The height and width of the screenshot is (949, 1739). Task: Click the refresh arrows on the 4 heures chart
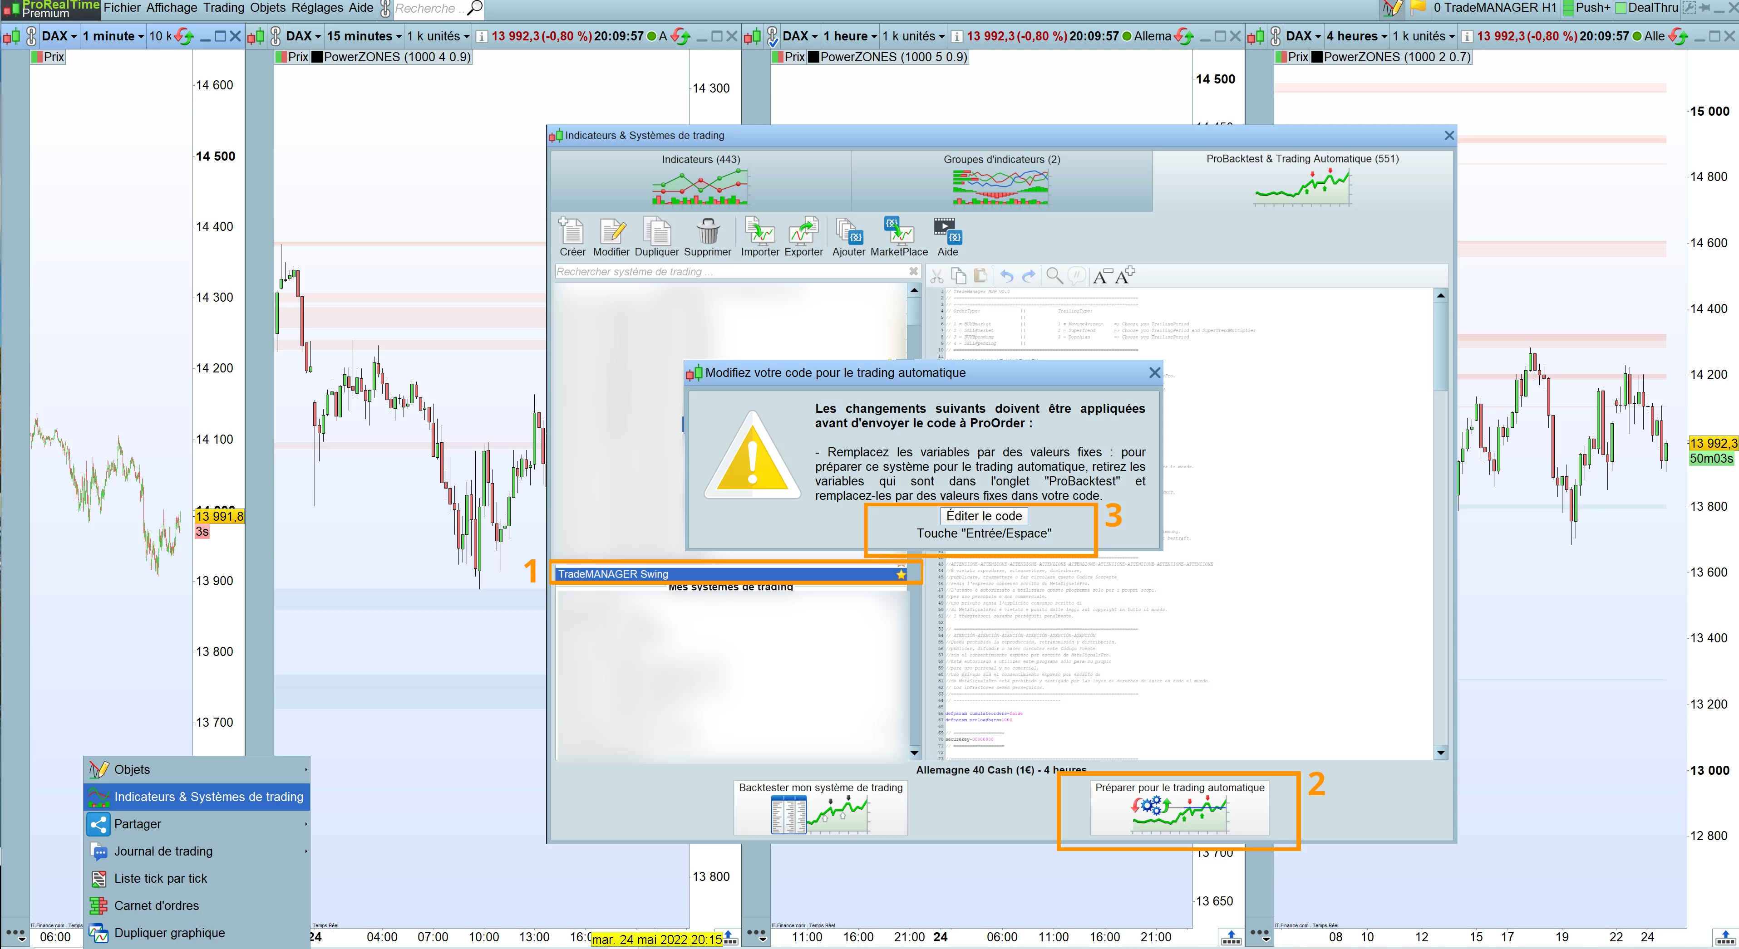point(1678,36)
